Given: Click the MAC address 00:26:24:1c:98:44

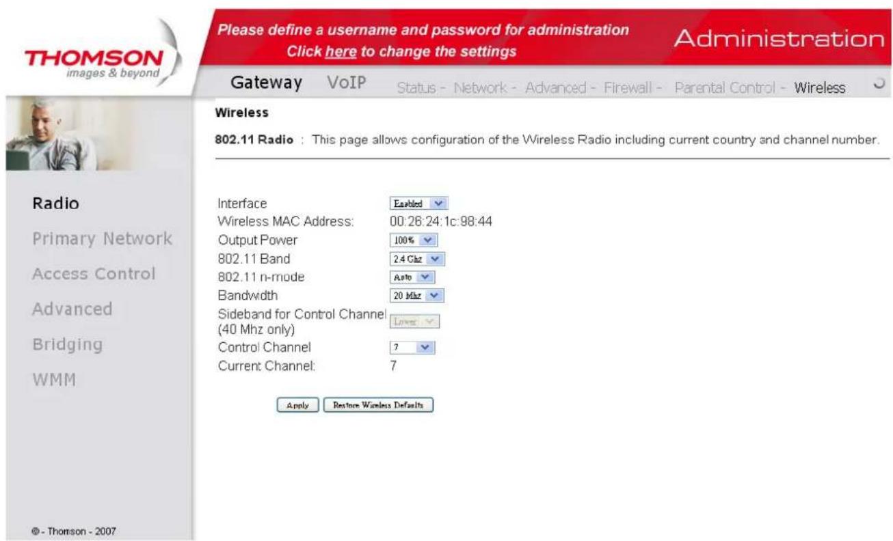Looking at the screenshot, I should tap(440, 222).
